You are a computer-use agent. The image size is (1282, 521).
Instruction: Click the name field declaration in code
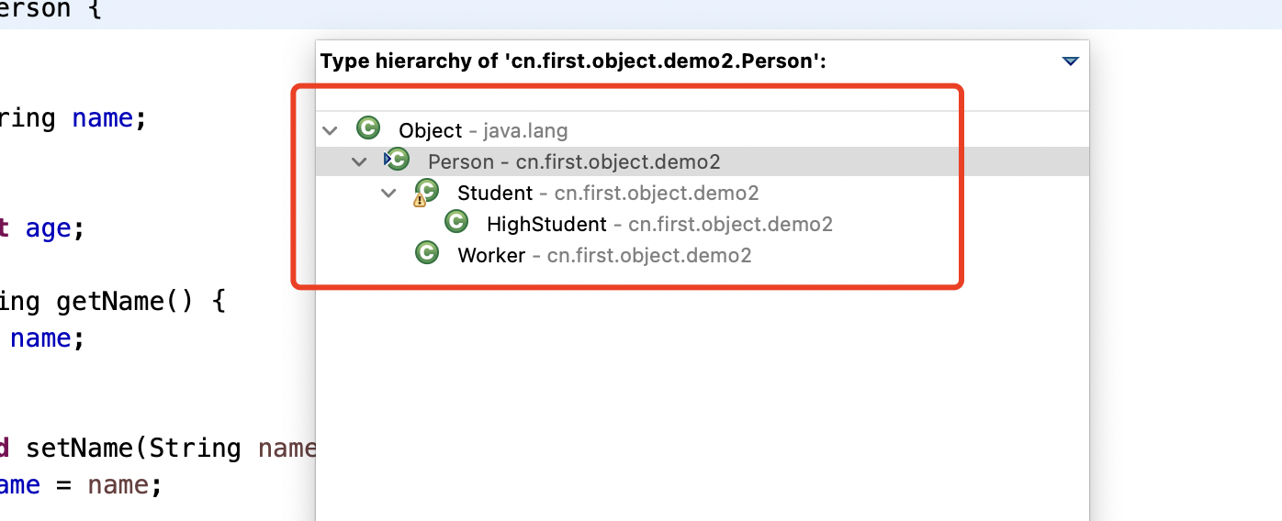tap(102, 118)
